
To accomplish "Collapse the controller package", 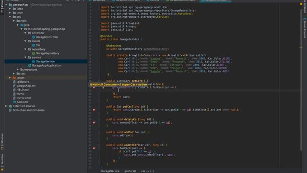I will (x=25, y=33).
